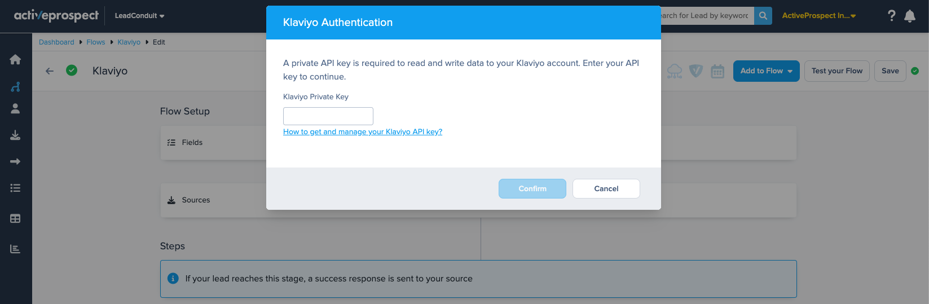The image size is (929, 304).
Task: Click the calendar icon in the flow toolbar
Action: [x=717, y=71]
